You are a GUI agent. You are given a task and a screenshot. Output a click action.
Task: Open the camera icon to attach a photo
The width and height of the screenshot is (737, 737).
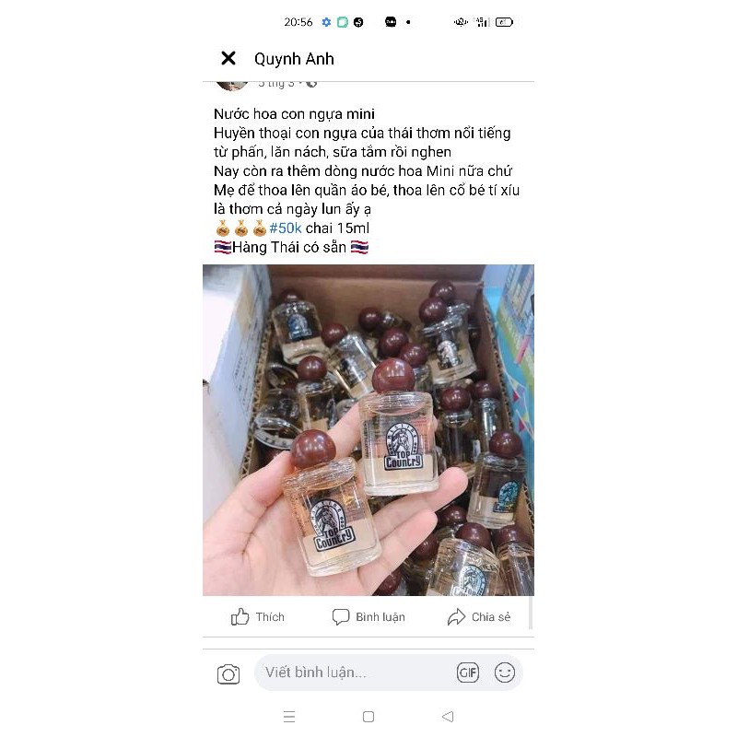(x=228, y=673)
